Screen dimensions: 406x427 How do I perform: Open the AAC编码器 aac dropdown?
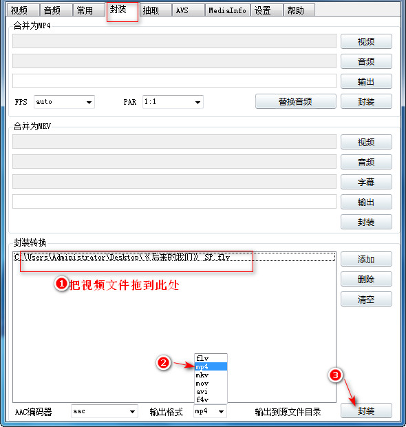point(105,411)
